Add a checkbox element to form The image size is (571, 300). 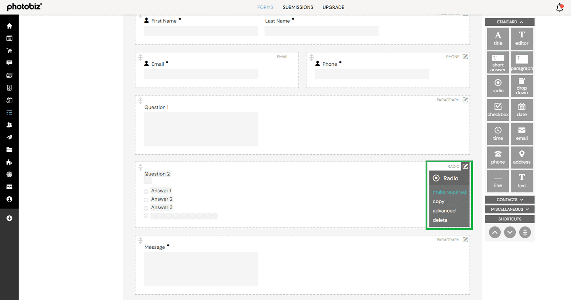click(x=498, y=110)
